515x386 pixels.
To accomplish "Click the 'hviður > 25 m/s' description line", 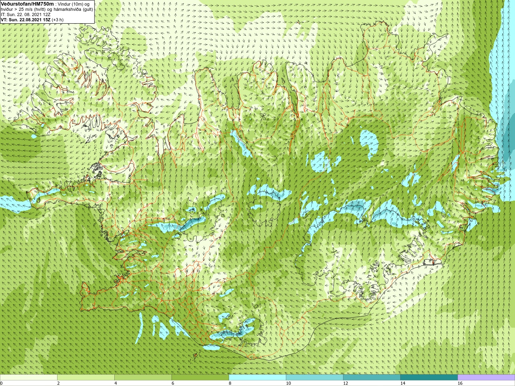I will coord(47,9).
